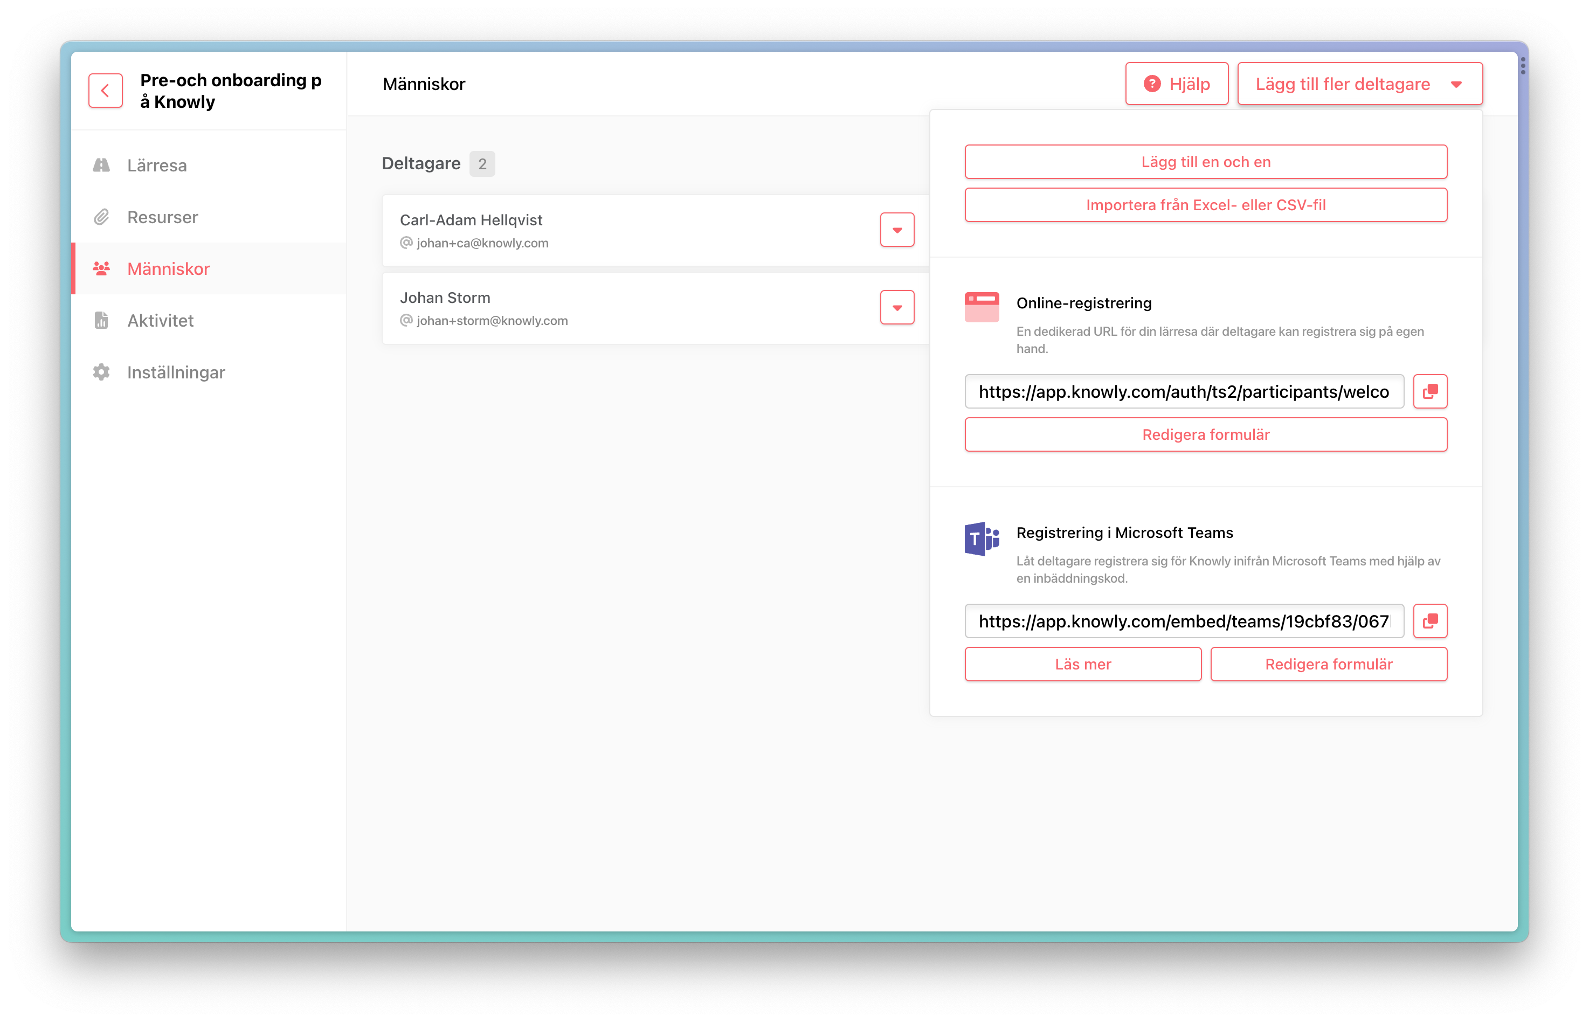Copy the Microsoft Teams embed URL
The height and width of the screenshot is (1022, 1589).
1430,621
